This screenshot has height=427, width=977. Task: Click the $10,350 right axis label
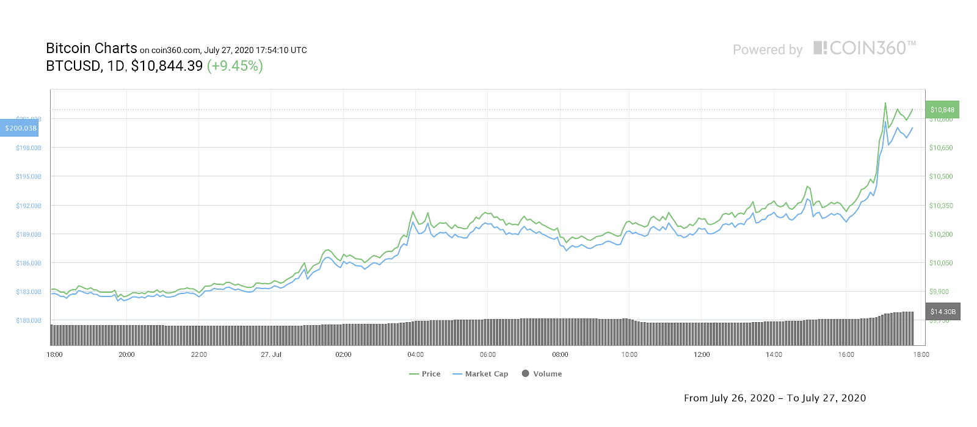941,206
